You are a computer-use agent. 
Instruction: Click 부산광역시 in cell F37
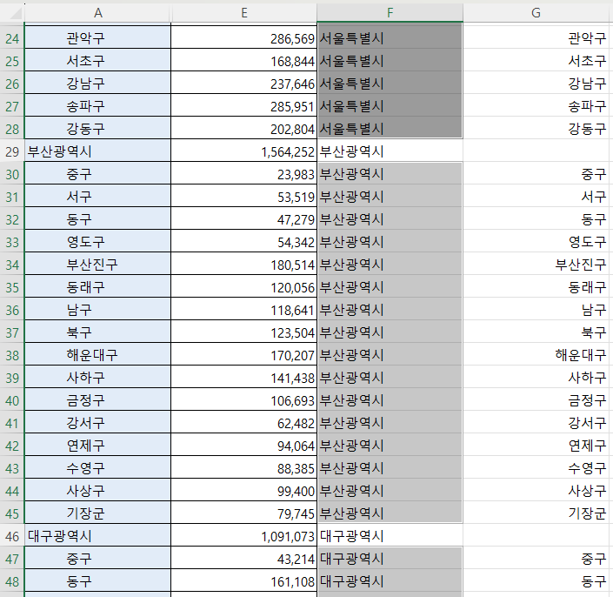click(352, 332)
